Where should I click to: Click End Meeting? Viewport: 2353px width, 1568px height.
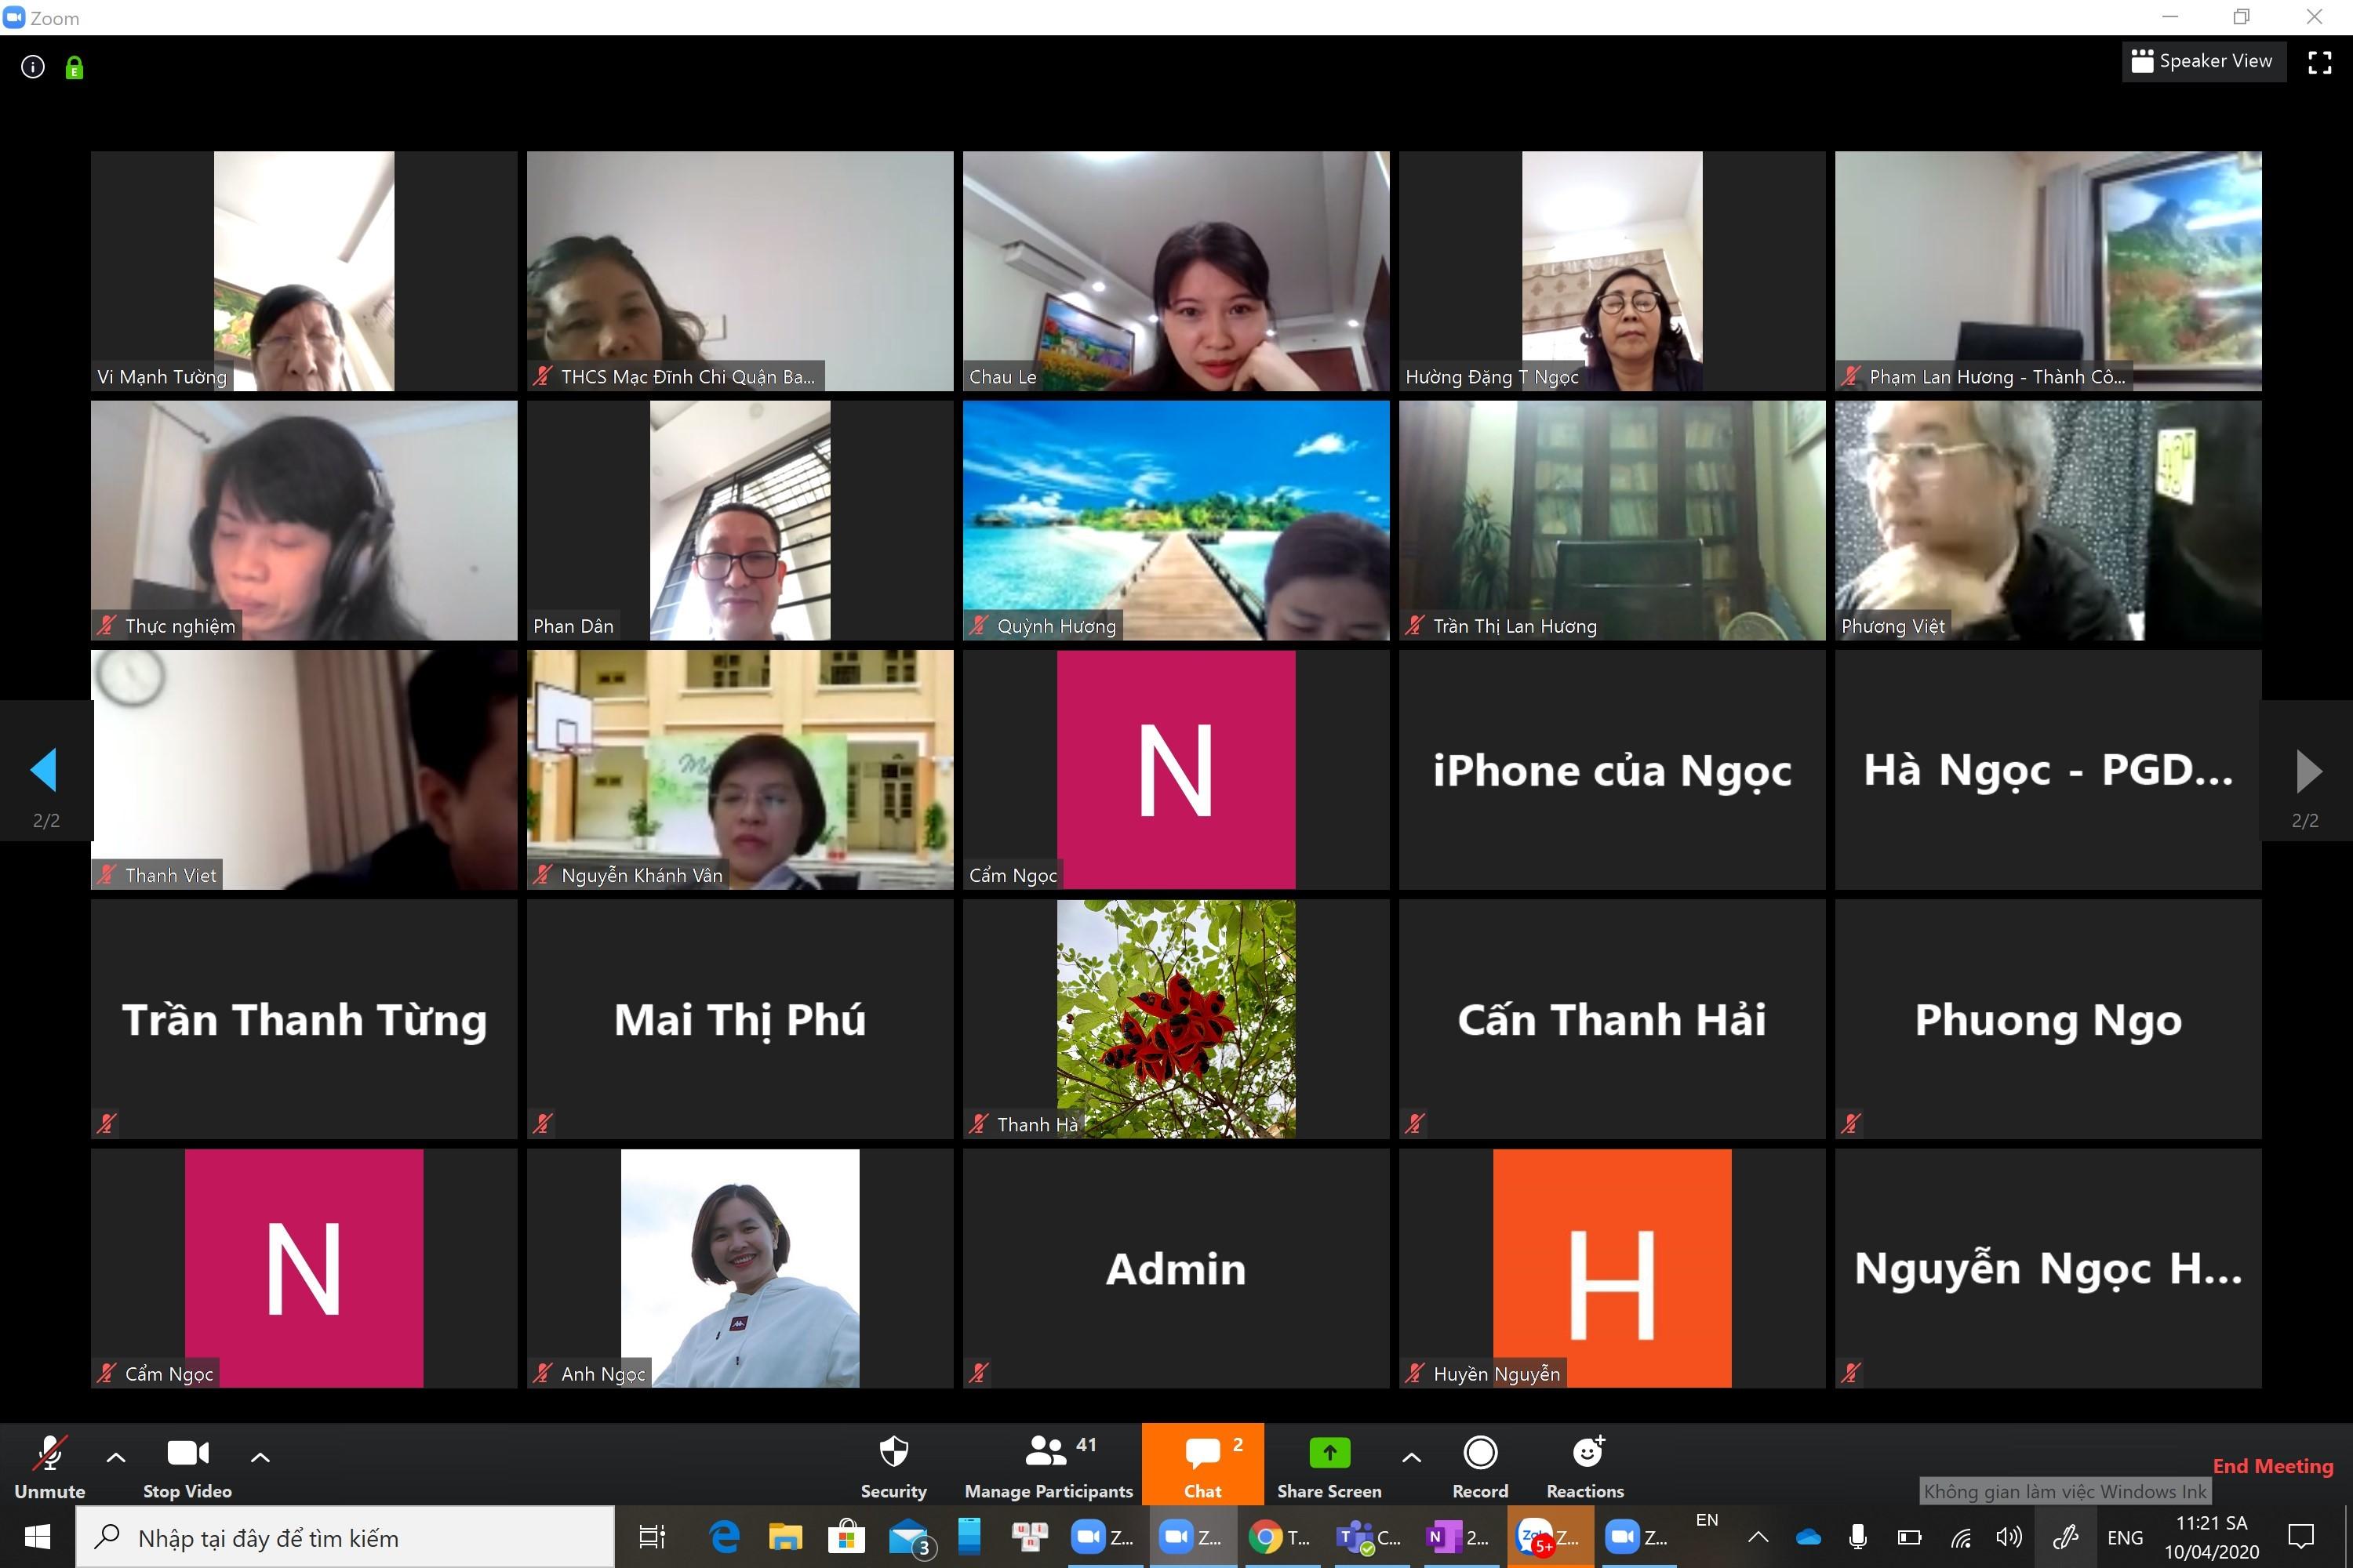click(2272, 1466)
